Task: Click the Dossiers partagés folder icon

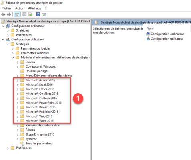Action: point(22,71)
